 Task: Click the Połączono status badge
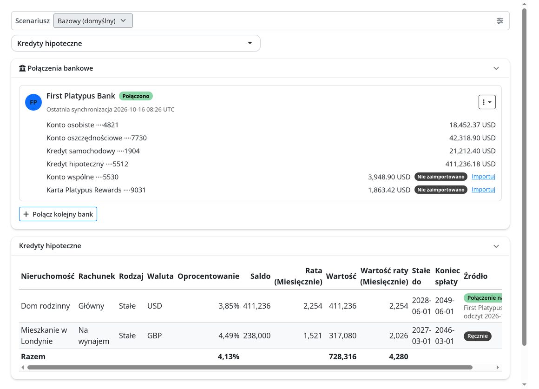(136, 96)
